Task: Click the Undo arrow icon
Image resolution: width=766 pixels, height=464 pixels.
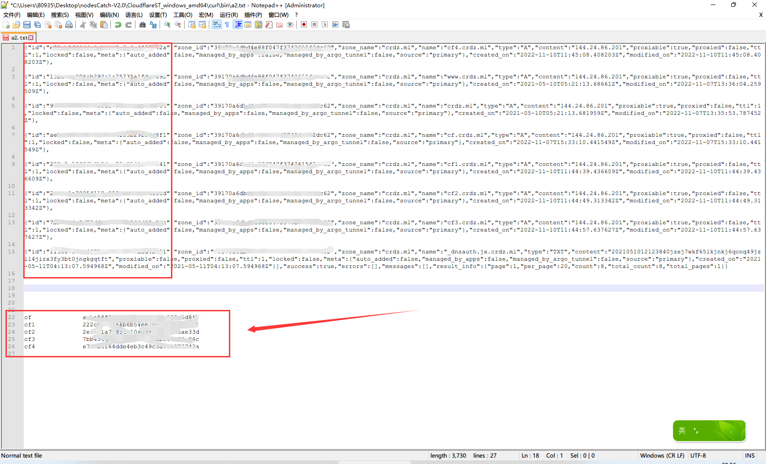Action: click(x=118, y=25)
